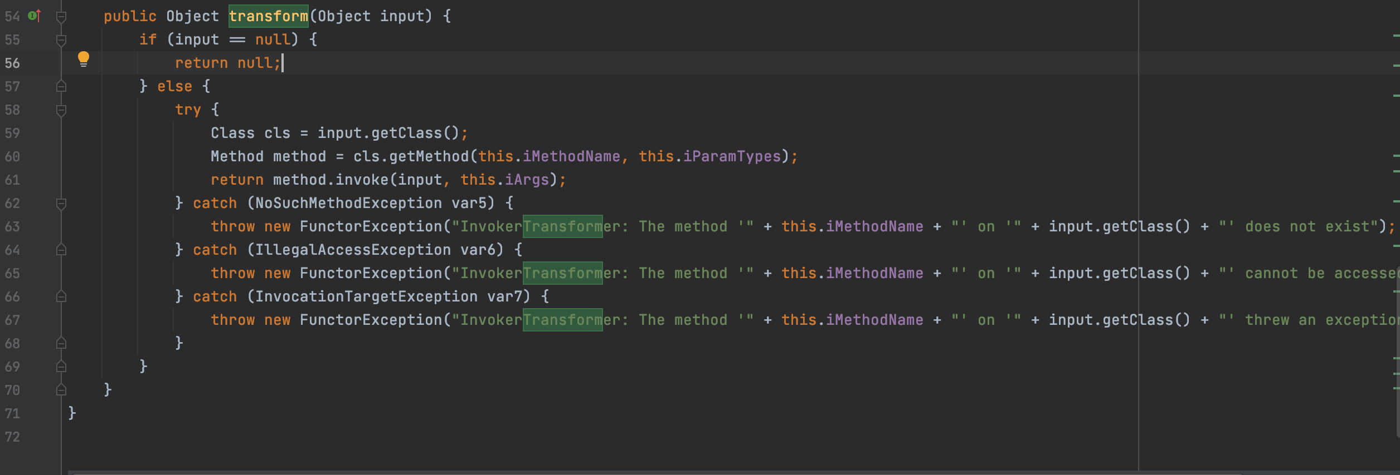This screenshot has height=475, width=1400.
Task: Click 'cannot be accessed' string on line 65
Action: click(x=1322, y=273)
